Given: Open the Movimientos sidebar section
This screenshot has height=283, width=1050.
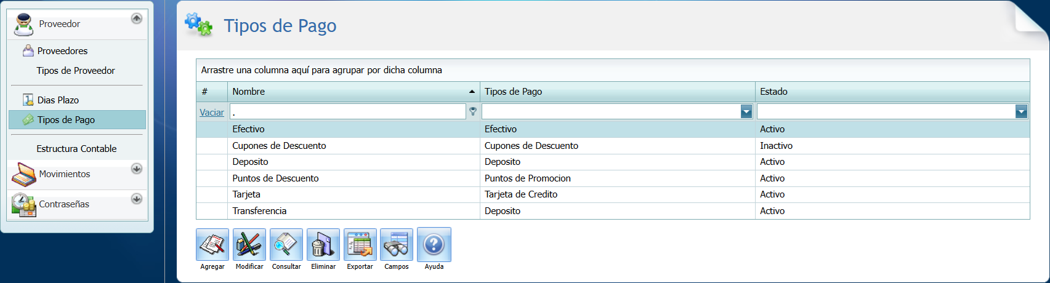Looking at the screenshot, I should [x=65, y=174].
